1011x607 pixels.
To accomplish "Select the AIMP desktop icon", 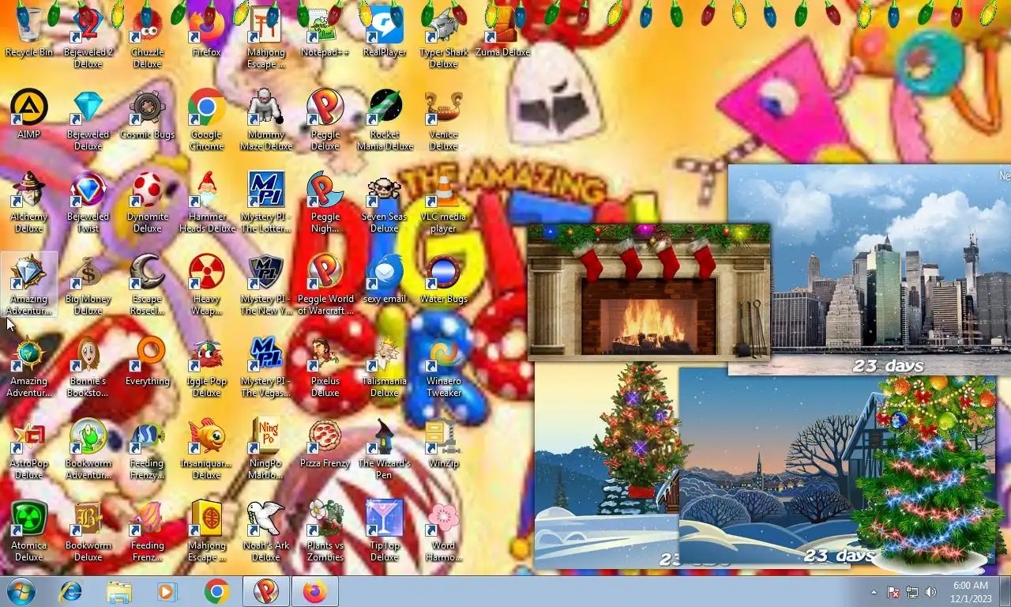I will click(x=29, y=114).
